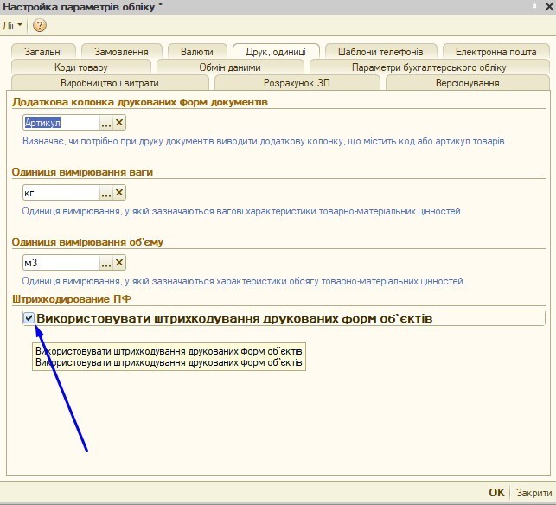Click the Закрити button

click(x=534, y=492)
